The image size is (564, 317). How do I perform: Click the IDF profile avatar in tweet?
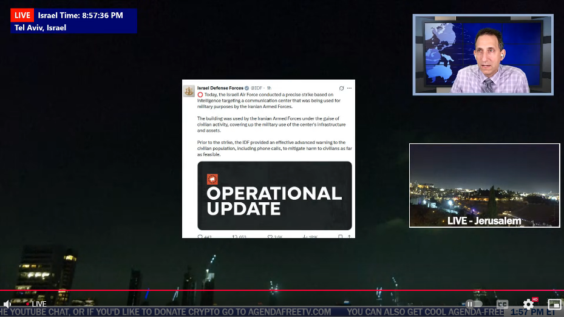189,90
